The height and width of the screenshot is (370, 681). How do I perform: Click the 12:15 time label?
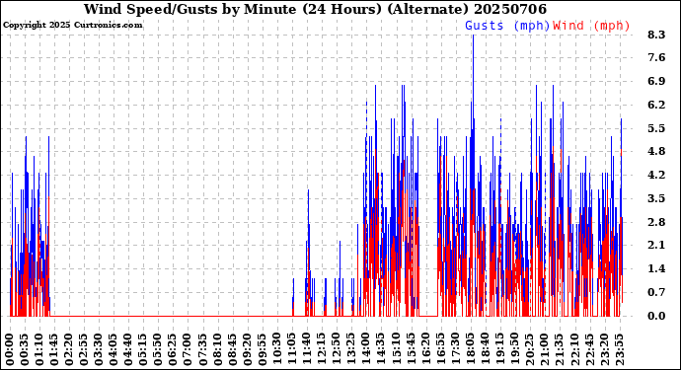coord(322,349)
